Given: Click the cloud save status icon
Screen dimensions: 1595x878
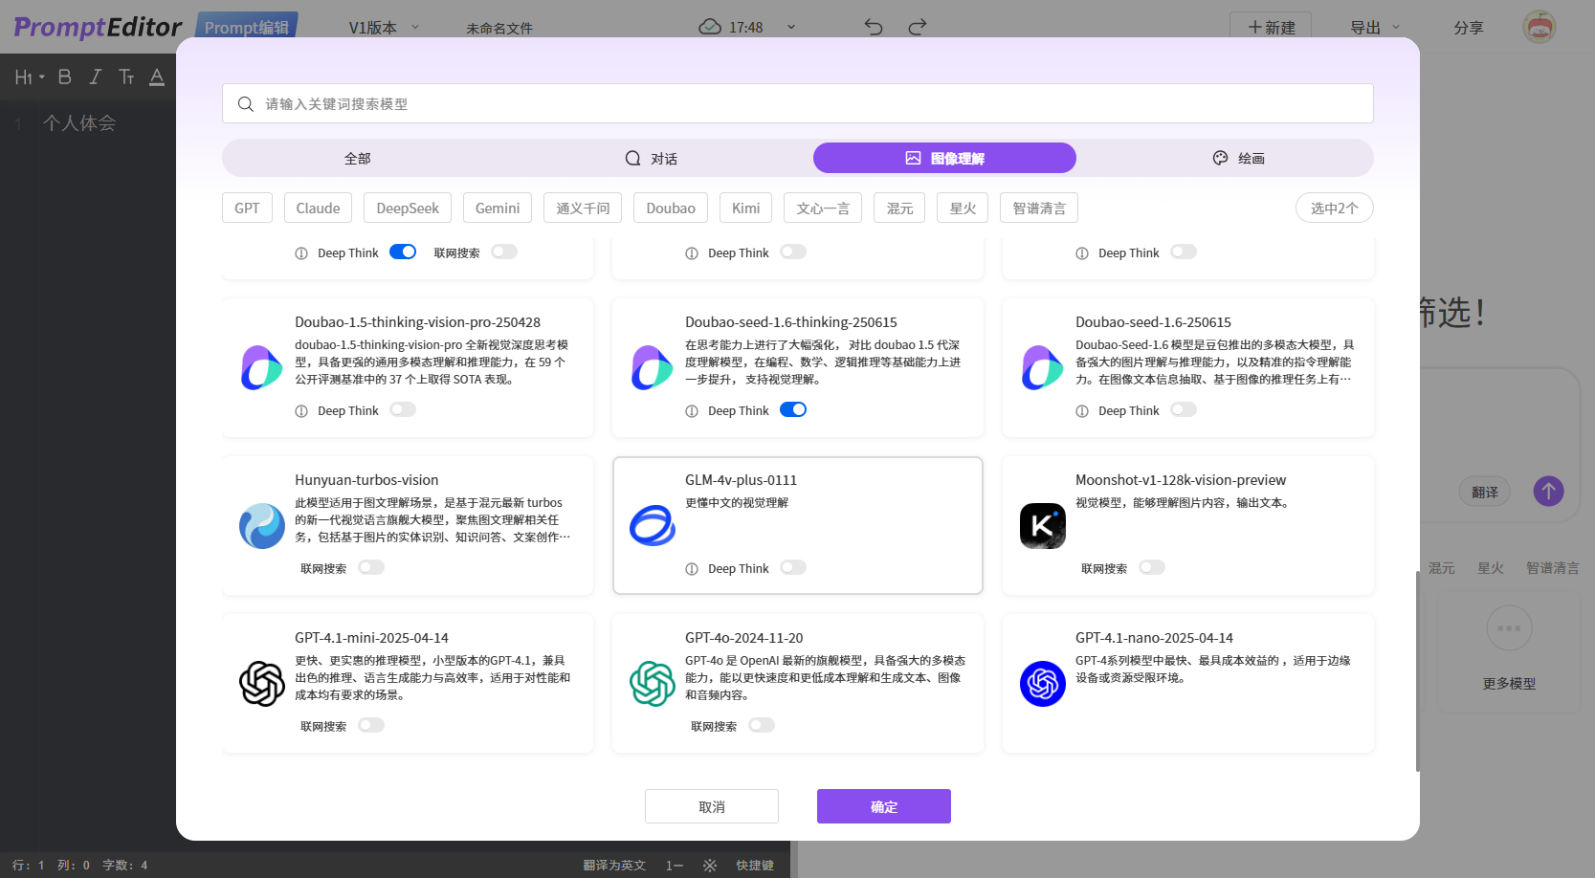Looking at the screenshot, I should point(710,27).
